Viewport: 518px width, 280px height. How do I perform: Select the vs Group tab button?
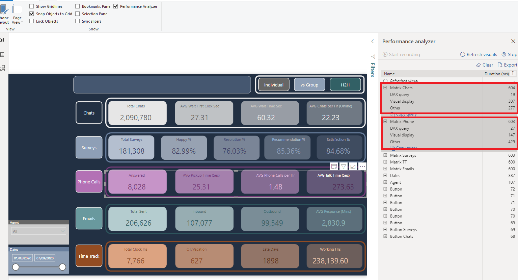[x=309, y=85]
